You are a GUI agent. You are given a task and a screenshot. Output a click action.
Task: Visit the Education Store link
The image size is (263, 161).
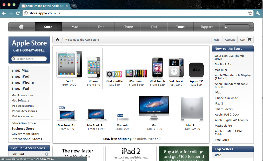[24, 123]
